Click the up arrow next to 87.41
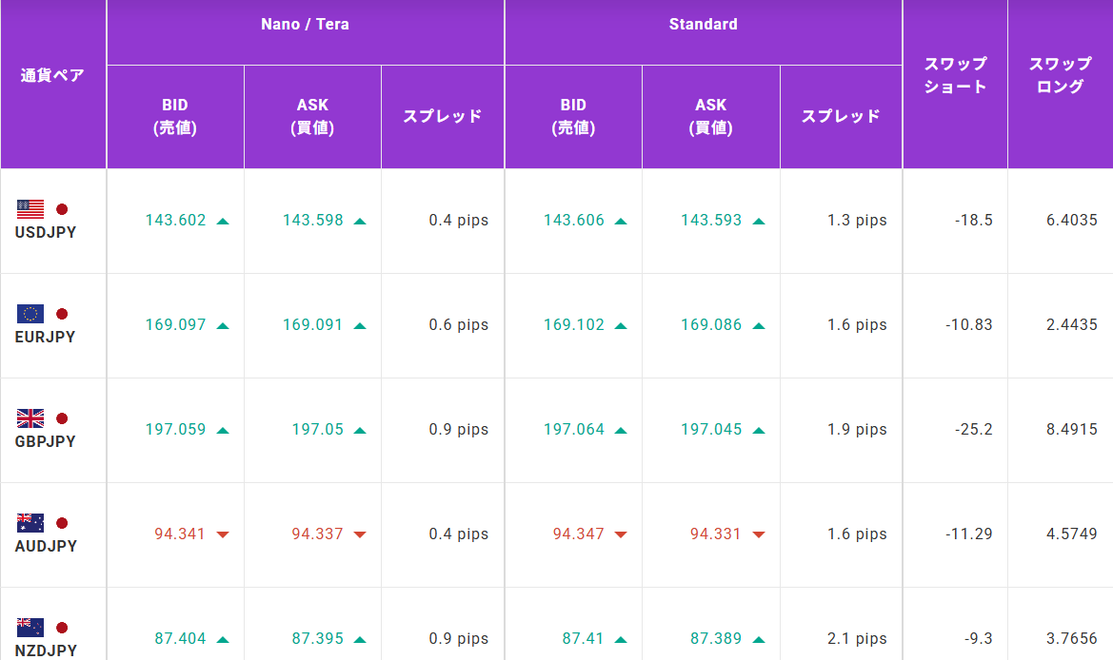Screen dimensions: 1113x660 [621, 639]
